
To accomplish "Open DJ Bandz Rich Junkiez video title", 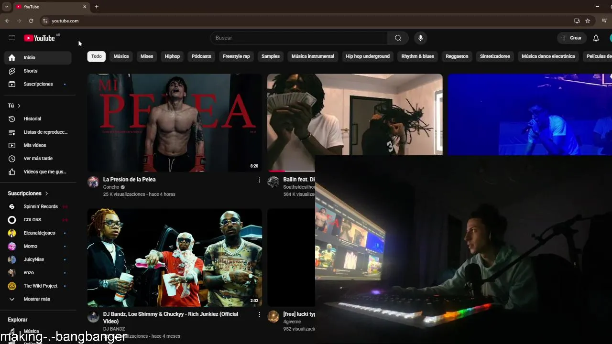I will coord(171,318).
